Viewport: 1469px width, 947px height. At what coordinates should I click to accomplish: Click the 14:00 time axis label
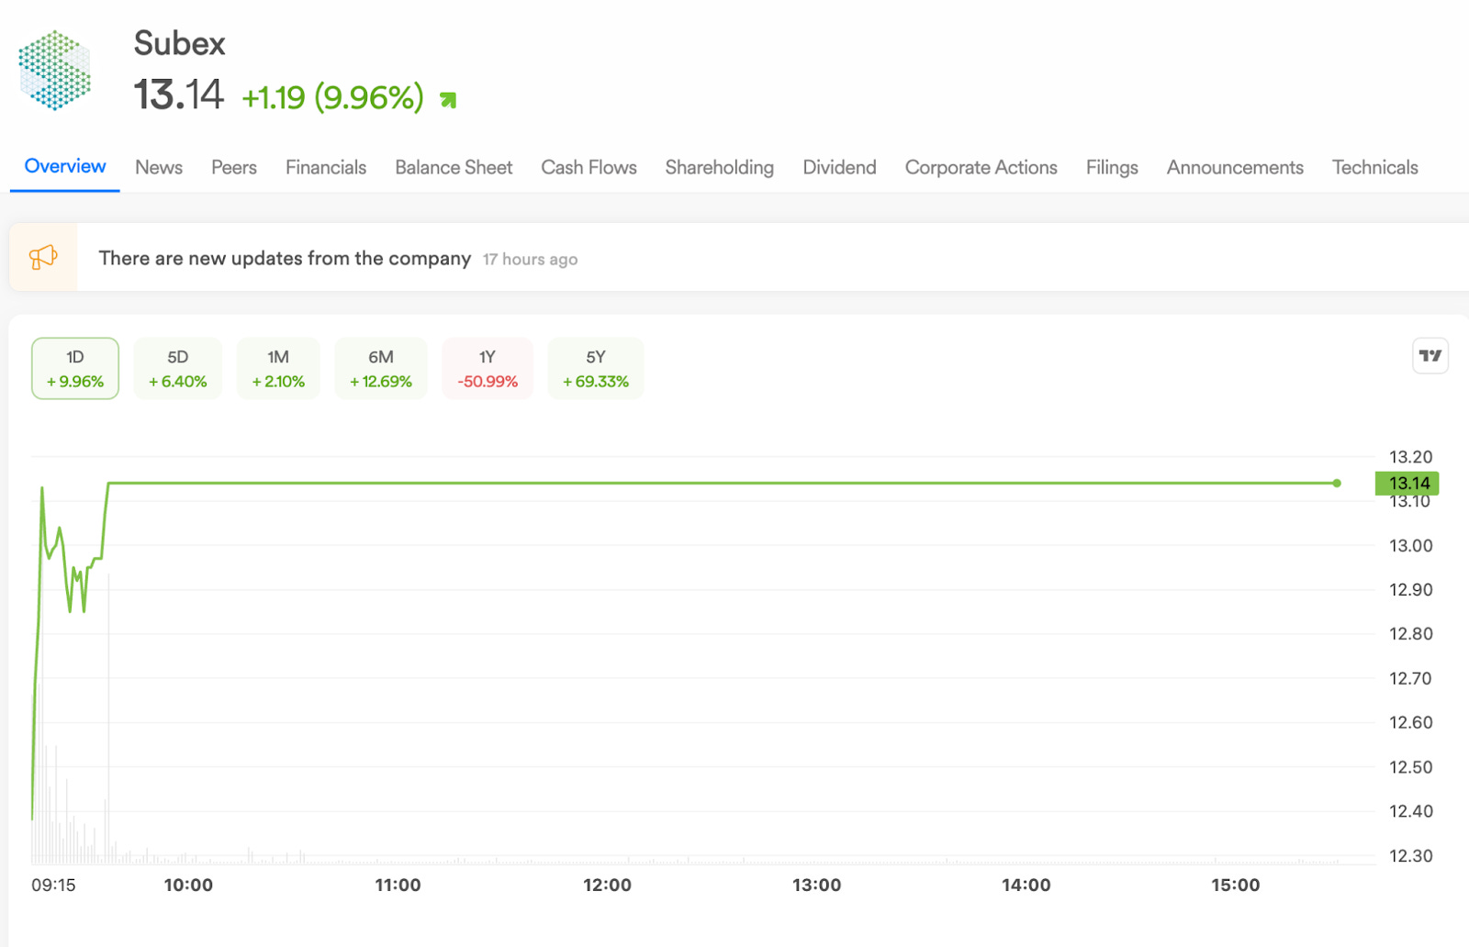coord(1026,885)
